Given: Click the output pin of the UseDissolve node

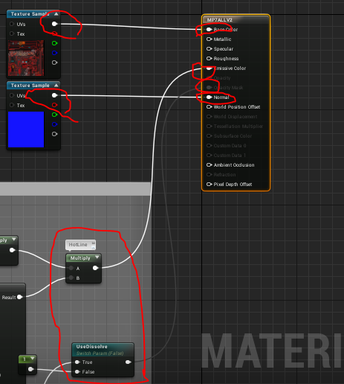Looking at the screenshot, I should coord(129,362).
